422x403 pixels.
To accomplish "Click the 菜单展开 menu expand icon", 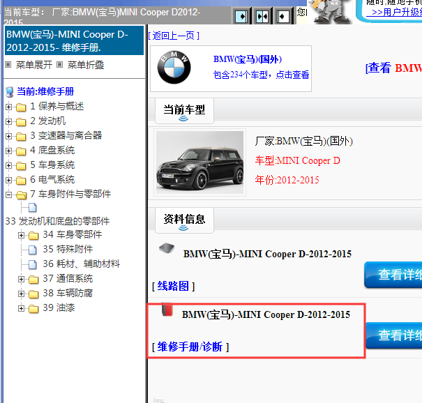I will 8,65.
